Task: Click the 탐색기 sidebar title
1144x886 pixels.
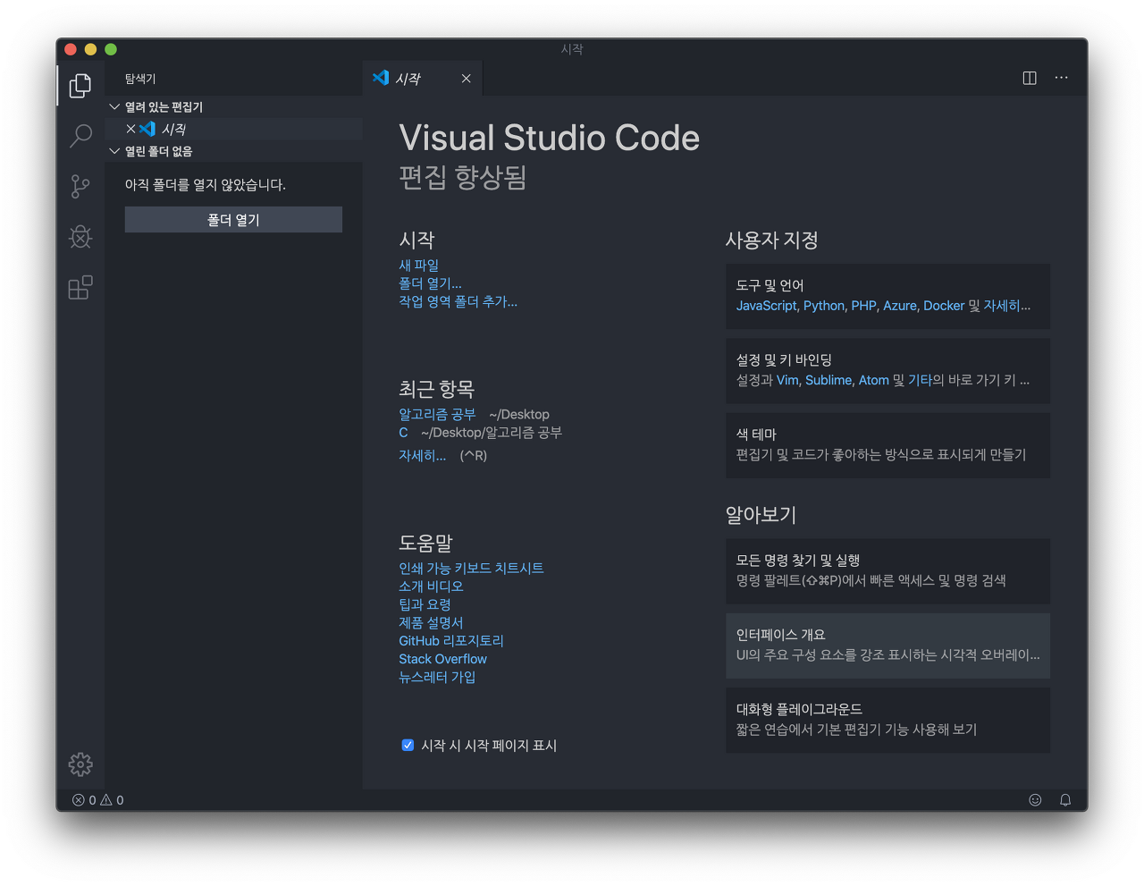Action: tap(140, 79)
